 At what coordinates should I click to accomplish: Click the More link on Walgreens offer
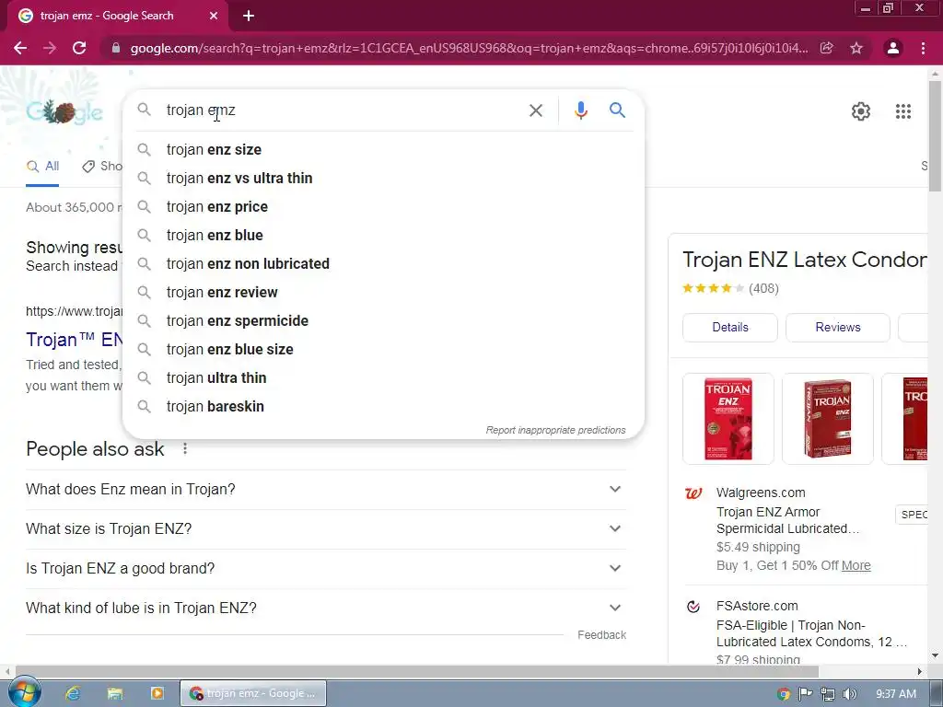(856, 566)
